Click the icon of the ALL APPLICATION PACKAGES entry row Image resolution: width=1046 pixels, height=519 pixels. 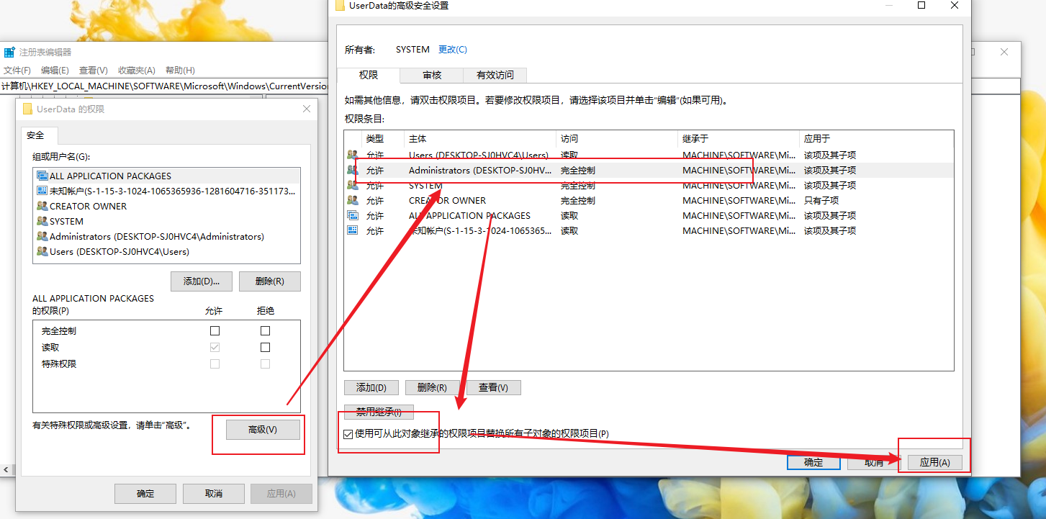click(353, 215)
